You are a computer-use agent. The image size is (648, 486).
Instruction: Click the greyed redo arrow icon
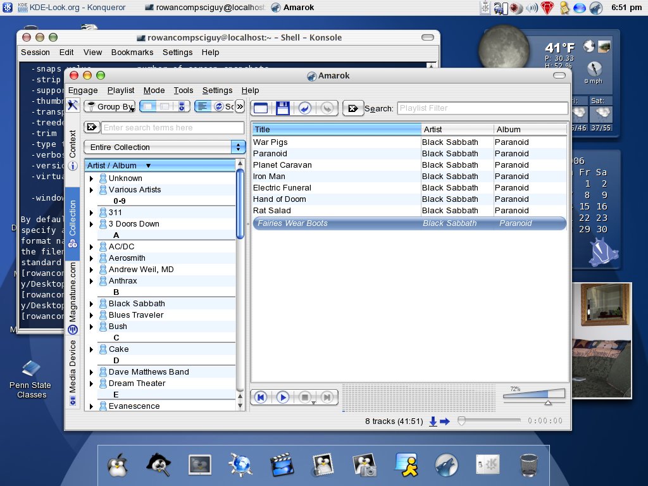click(327, 108)
